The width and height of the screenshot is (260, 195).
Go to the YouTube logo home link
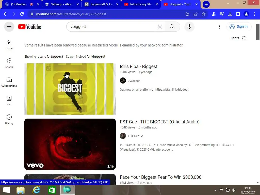(x=30, y=27)
